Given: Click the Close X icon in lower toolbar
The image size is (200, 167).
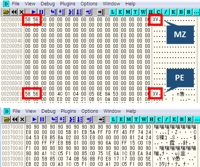Looking at the screenshot, I should [x=22, y=120].
